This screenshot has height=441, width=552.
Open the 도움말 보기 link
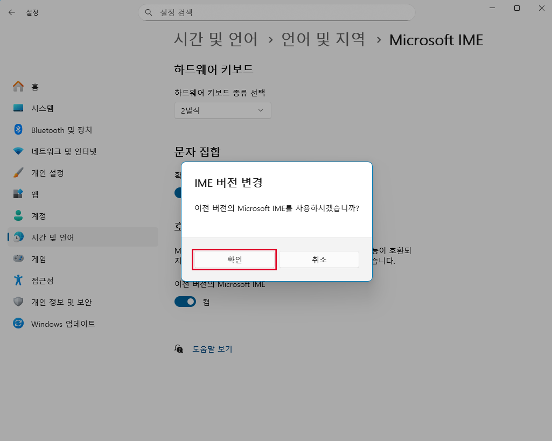(x=212, y=349)
